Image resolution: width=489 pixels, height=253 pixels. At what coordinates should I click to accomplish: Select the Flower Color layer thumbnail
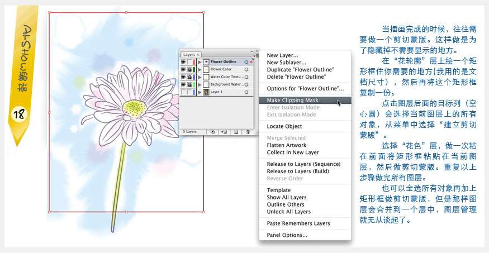(206, 69)
